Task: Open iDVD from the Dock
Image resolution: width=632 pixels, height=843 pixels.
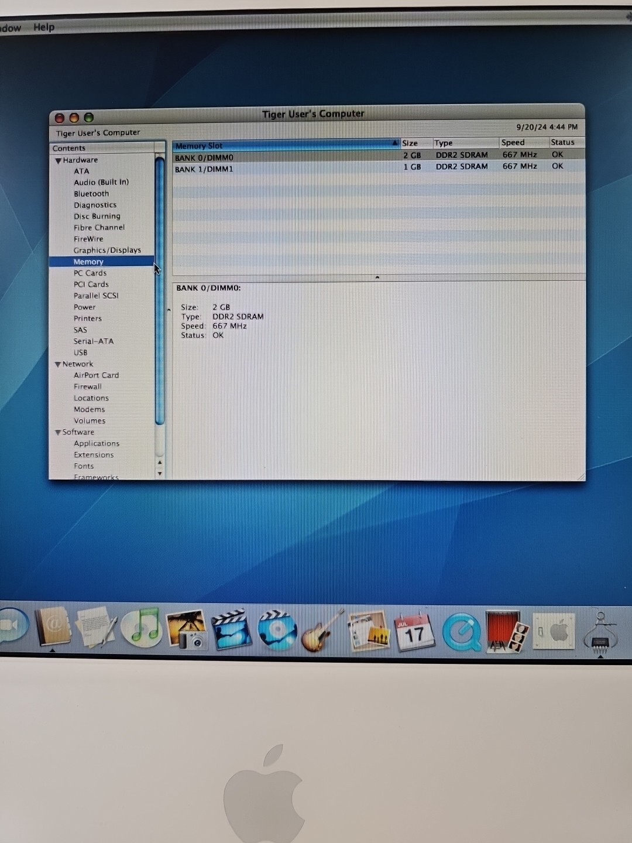Action: 277,630
